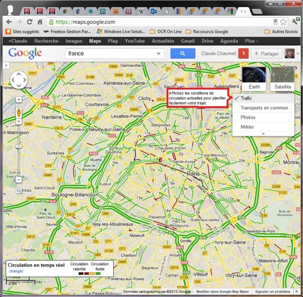Open Images in the Google bar

tap(74, 41)
